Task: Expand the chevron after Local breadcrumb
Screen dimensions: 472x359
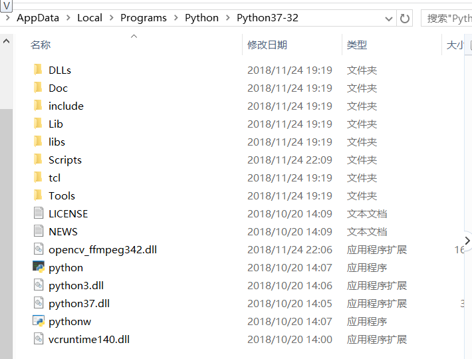Action: (x=112, y=18)
